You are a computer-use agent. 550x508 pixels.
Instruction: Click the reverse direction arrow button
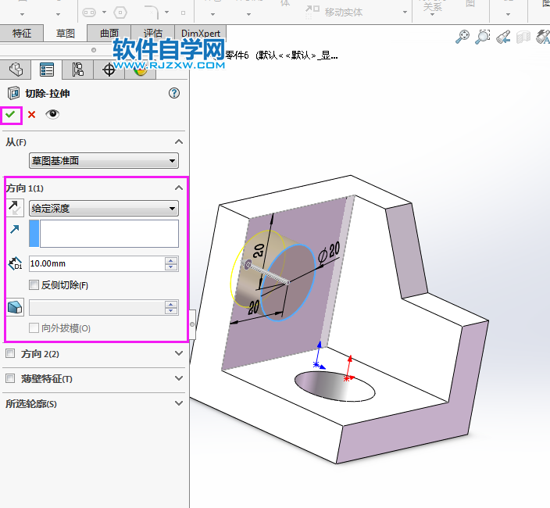click(15, 208)
